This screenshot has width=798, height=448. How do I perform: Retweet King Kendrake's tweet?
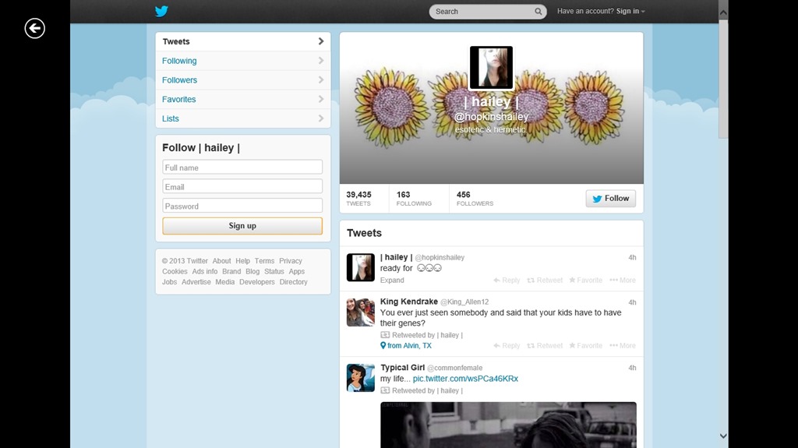click(545, 346)
